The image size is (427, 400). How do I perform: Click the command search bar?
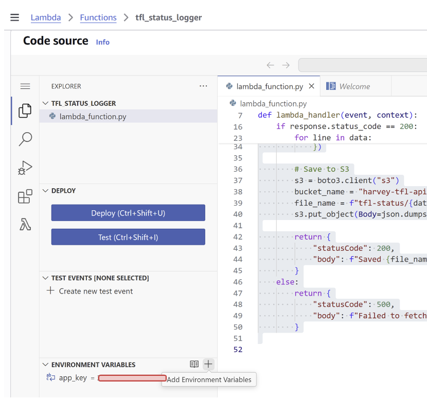tap(363, 65)
